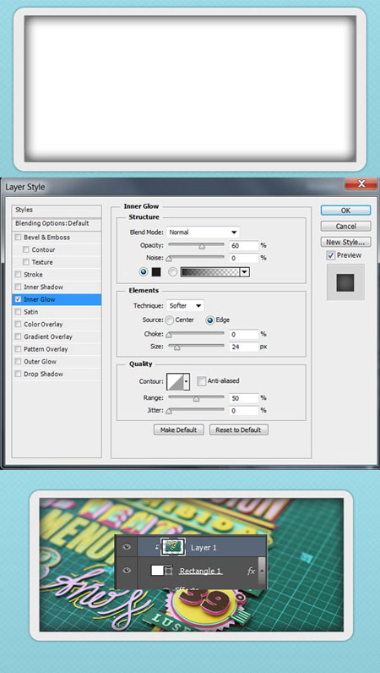Click the Noise slider handle

click(x=169, y=259)
